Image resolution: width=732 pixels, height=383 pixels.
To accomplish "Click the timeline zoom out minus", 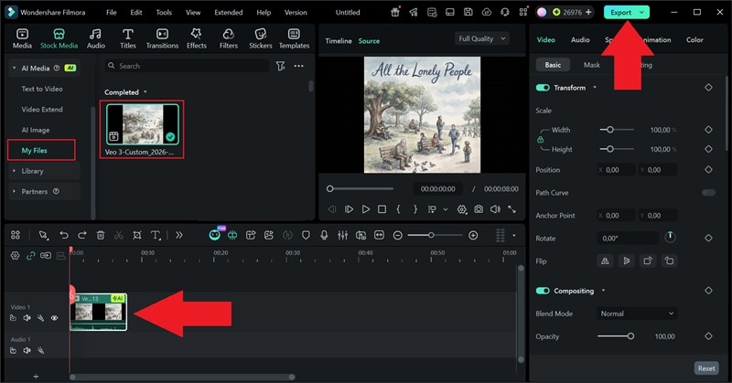I will (398, 236).
